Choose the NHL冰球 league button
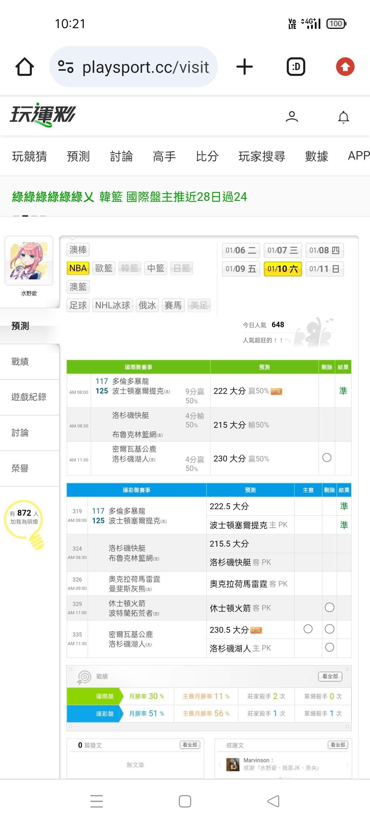 coord(112,305)
